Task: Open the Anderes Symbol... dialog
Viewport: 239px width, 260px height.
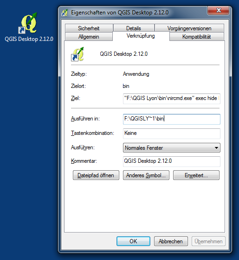Action: click(x=146, y=175)
